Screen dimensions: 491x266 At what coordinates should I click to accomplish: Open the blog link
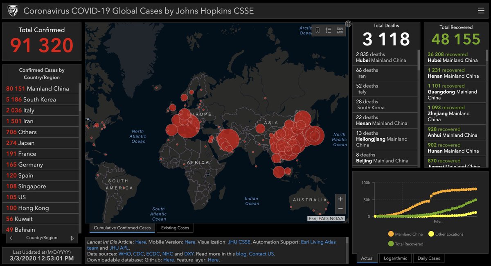click(x=241, y=254)
